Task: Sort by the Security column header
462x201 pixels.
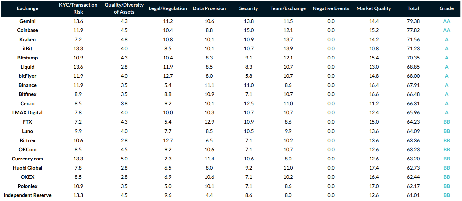Action: (x=249, y=8)
